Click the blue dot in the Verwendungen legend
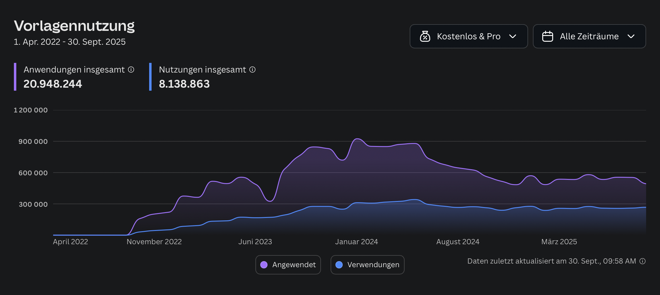 pos(339,265)
